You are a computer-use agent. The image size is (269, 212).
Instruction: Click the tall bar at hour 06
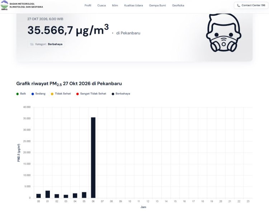pos(93,157)
